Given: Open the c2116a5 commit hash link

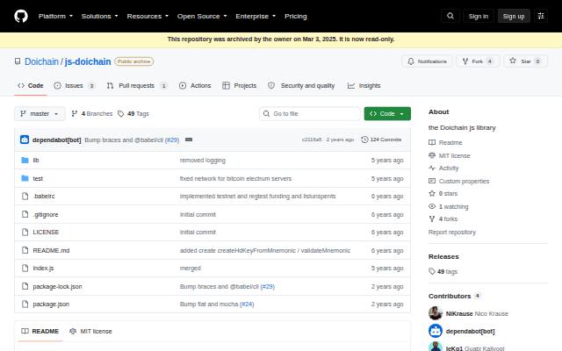Looking at the screenshot, I should pos(312,140).
